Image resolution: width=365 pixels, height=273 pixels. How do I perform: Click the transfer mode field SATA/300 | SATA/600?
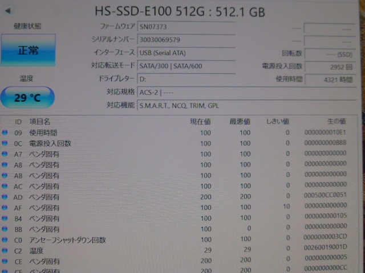pos(186,66)
